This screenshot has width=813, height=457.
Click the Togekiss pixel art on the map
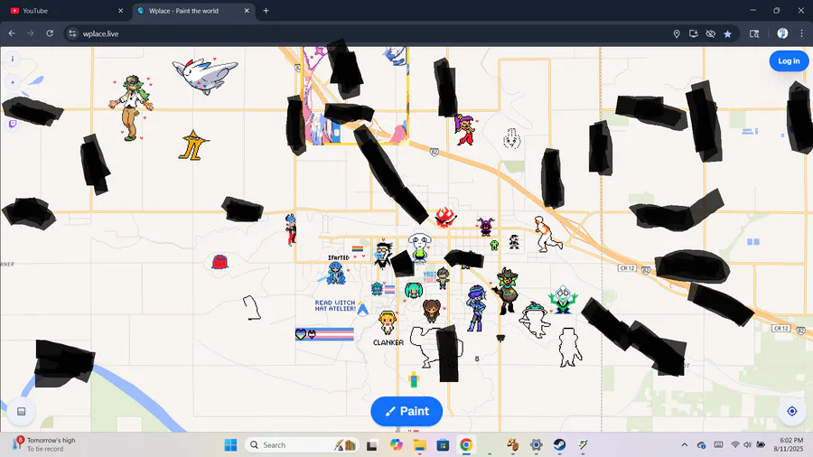205,75
